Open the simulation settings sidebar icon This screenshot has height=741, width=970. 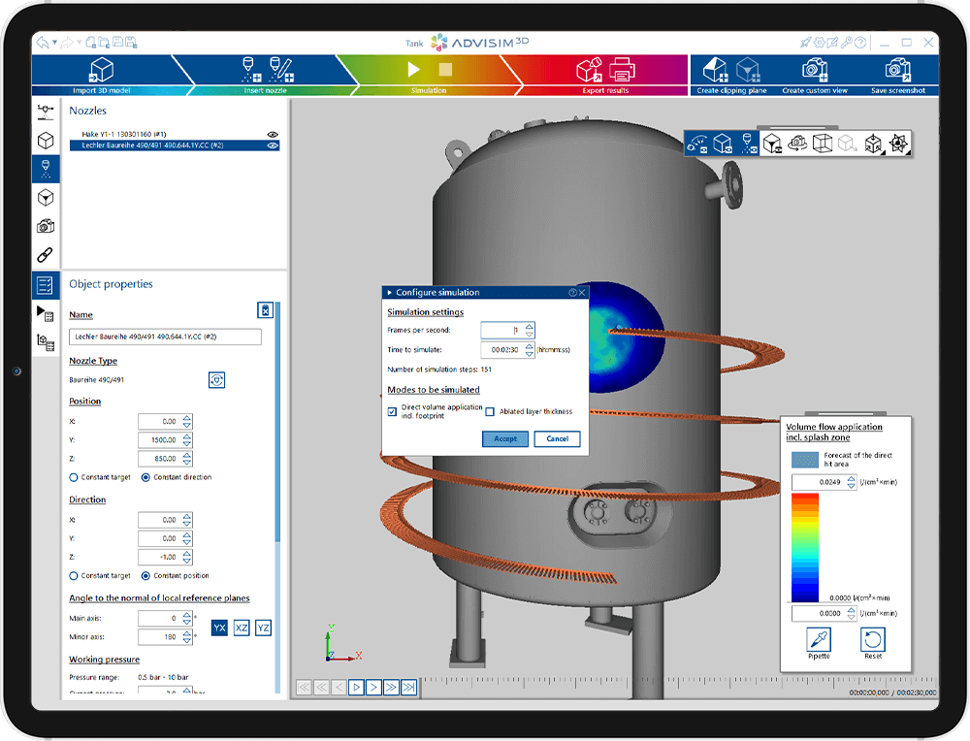(46, 313)
